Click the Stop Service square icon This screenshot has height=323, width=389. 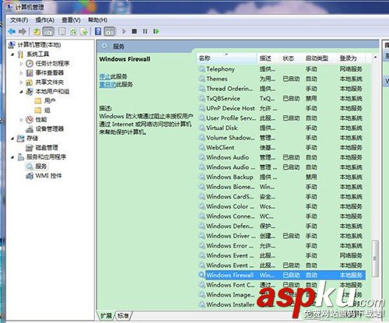135,31
